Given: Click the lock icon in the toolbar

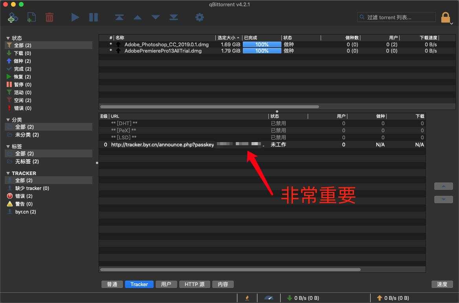Looking at the screenshot, I should tap(445, 18).
